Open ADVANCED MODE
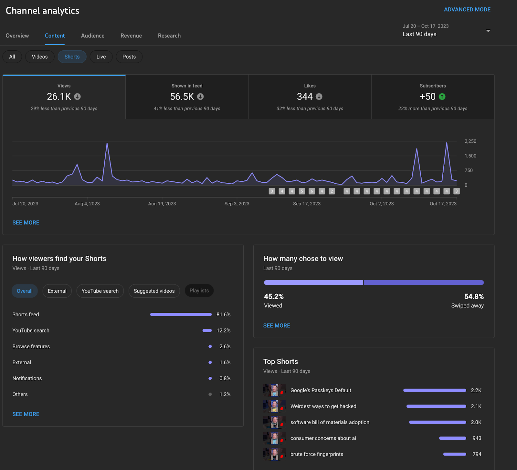The image size is (517, 470). (467, 9)
